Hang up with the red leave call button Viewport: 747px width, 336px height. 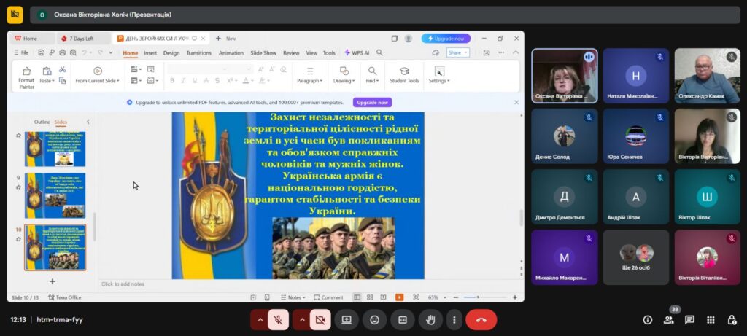click(481, 319)
